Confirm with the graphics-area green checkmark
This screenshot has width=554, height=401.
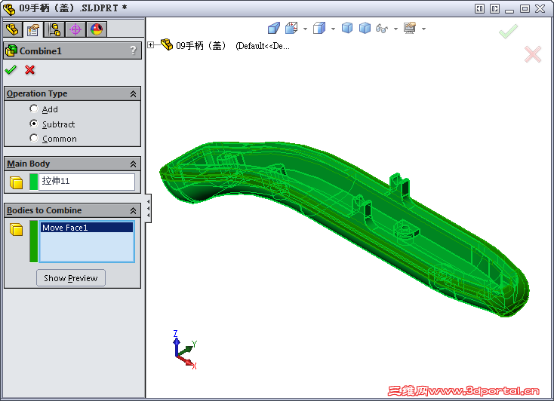(x=508, y=32)
